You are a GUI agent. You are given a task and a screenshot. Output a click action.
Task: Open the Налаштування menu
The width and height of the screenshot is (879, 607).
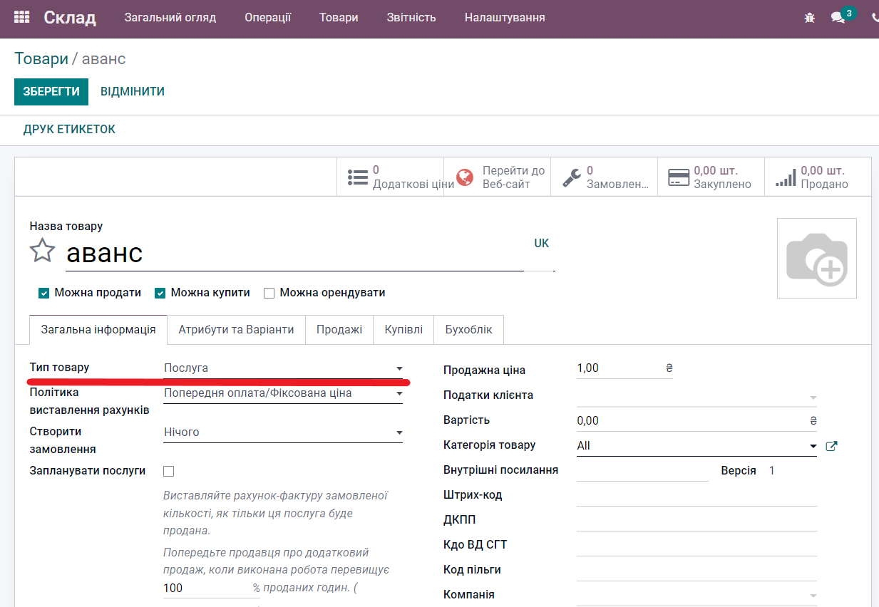pos(504,17)
